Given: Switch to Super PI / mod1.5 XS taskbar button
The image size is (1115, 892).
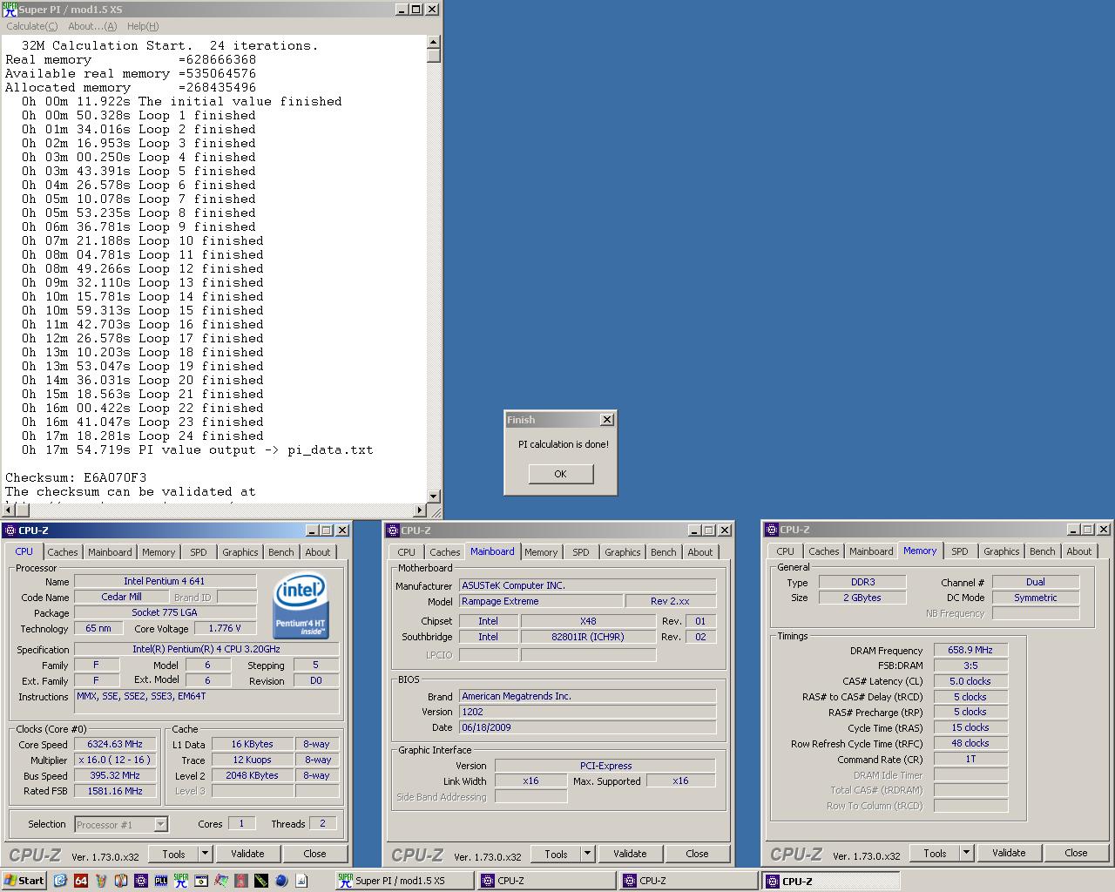Looking at the screenshot, I should [x=405, y=881].
